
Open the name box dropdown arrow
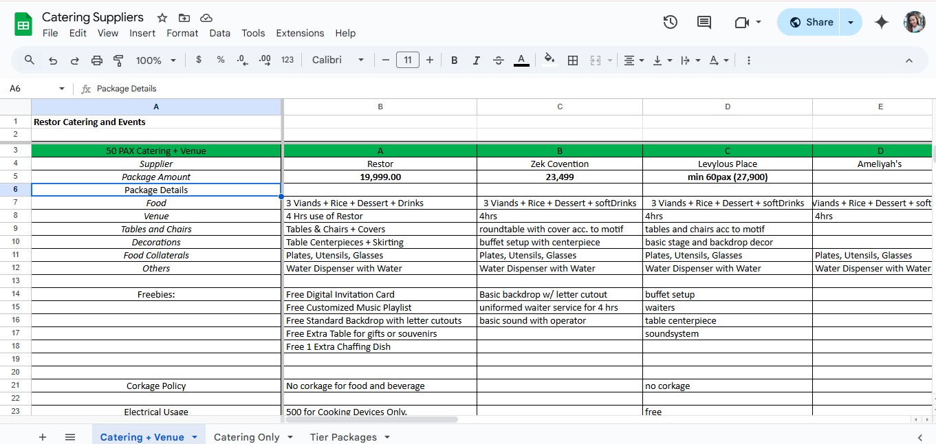click(x=62, y=89)
